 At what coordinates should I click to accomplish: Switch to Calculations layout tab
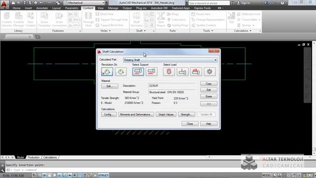(50, 157)
